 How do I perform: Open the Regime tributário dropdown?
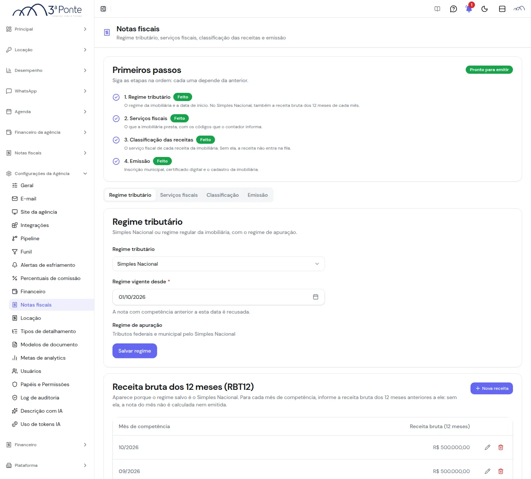click(x=219, y=264)
